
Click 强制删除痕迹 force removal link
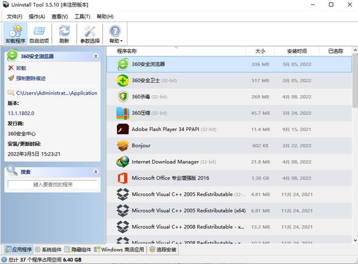pos(31,78)
